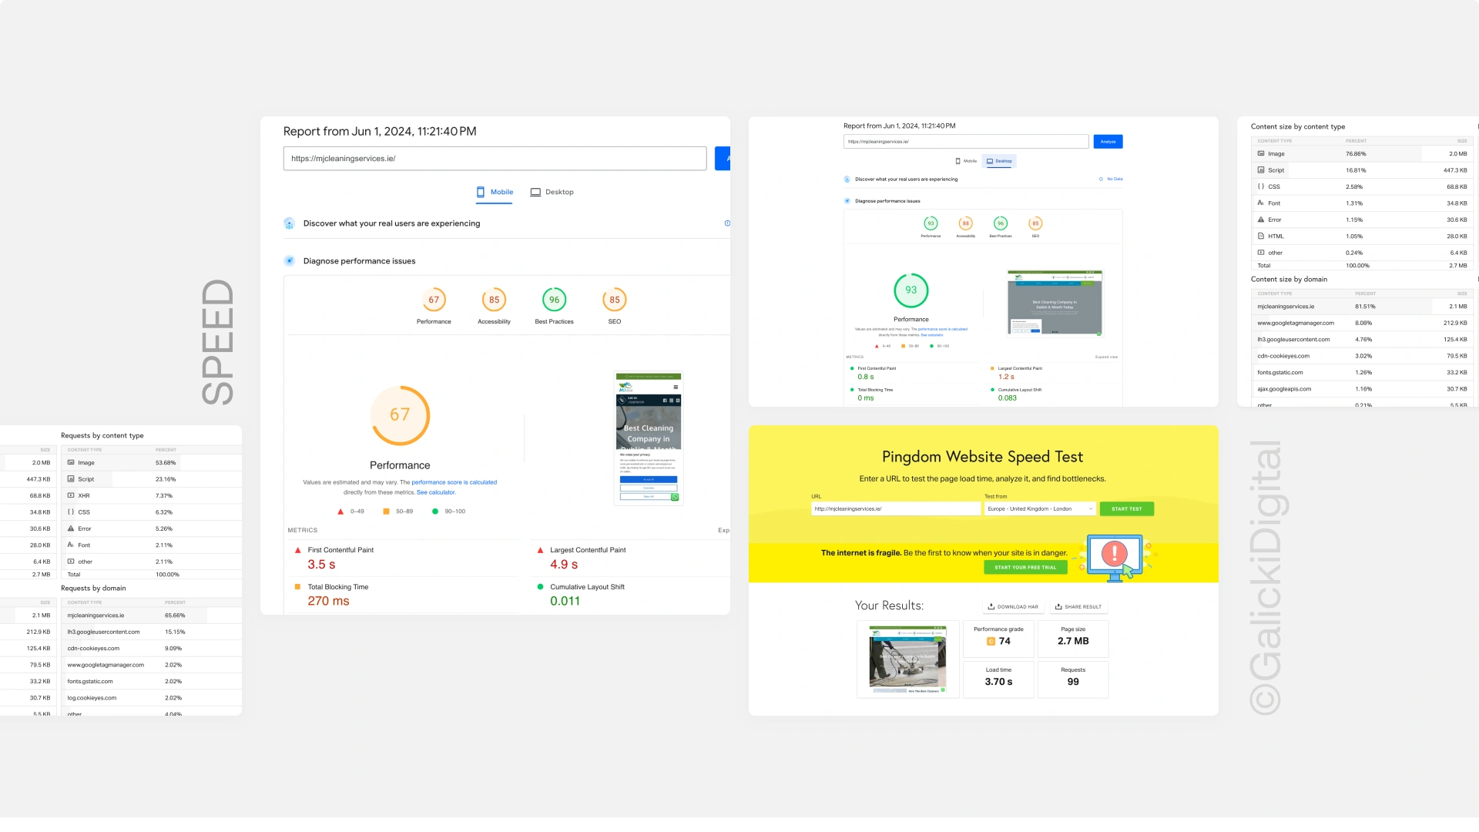Click the Accessibility 85 gauge in the mobile report
The image size is (1479, 832).
tap(494, 300)
